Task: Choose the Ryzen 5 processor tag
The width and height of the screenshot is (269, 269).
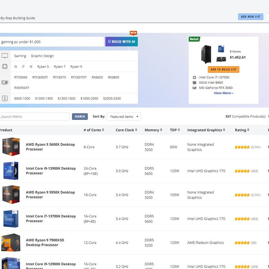Action: [43, 67]
